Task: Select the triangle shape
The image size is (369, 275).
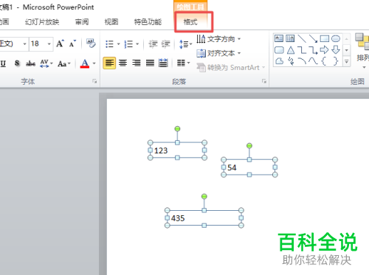Action: click(291, 50)
